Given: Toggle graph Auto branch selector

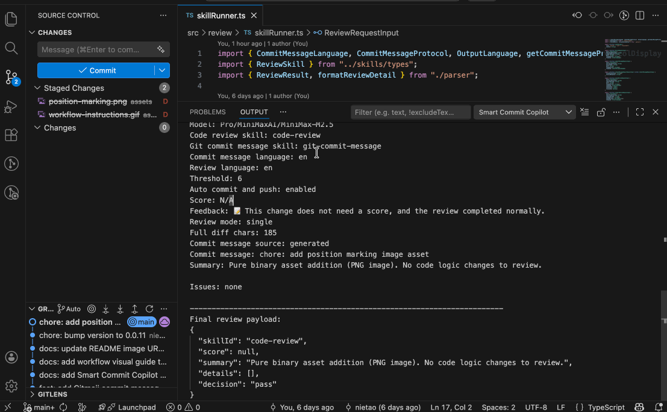Looking at the screenshot, I should [69, 309].
